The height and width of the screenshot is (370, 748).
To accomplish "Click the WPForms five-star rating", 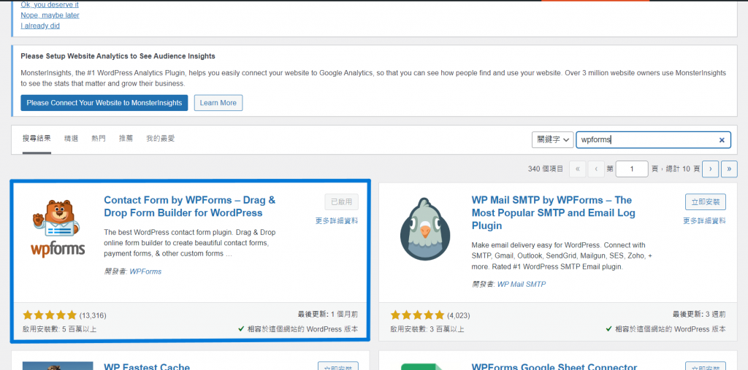I will (50, 315).
